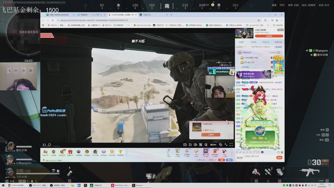Click the player settings gear icon

(x=206, y=145)
